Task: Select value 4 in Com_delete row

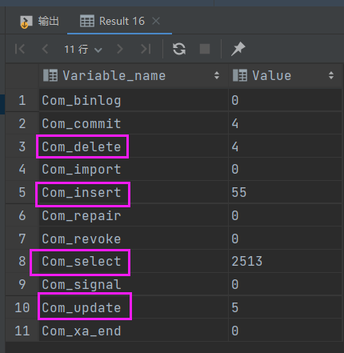Action: tap(285, 146)
